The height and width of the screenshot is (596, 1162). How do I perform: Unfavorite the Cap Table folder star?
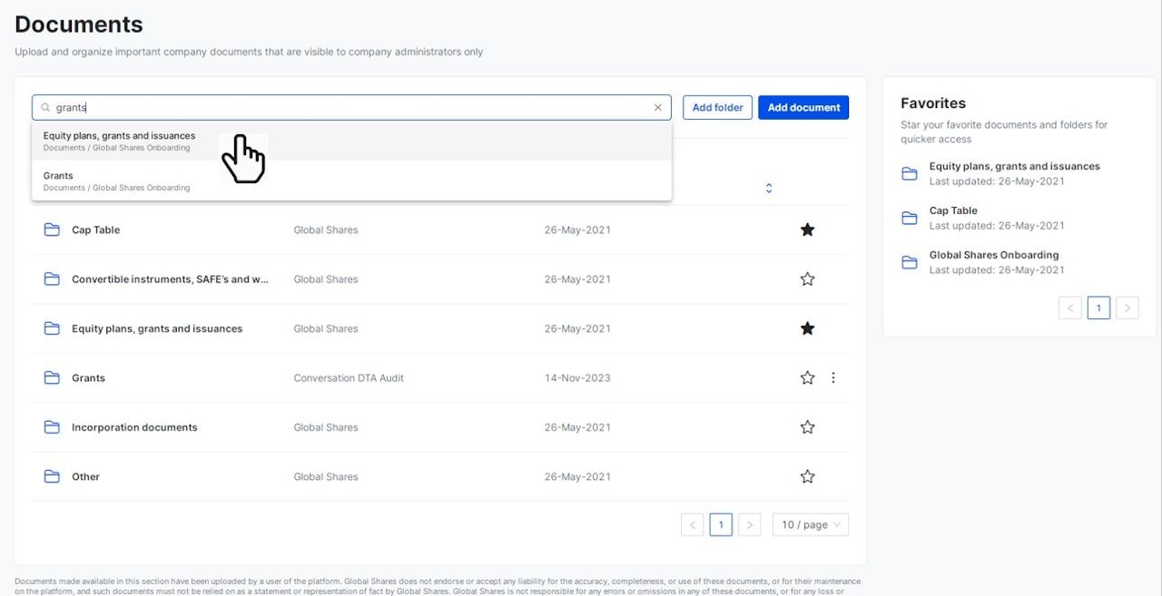point(807,230)
